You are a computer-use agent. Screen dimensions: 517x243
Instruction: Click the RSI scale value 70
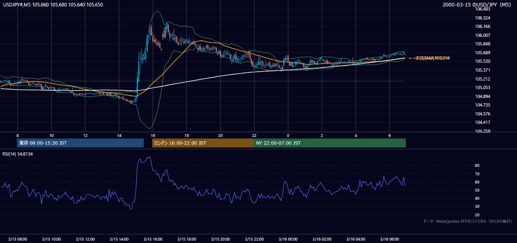coord(477,174)
